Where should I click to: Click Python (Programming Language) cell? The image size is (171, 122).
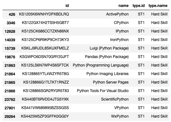point(101,65)
